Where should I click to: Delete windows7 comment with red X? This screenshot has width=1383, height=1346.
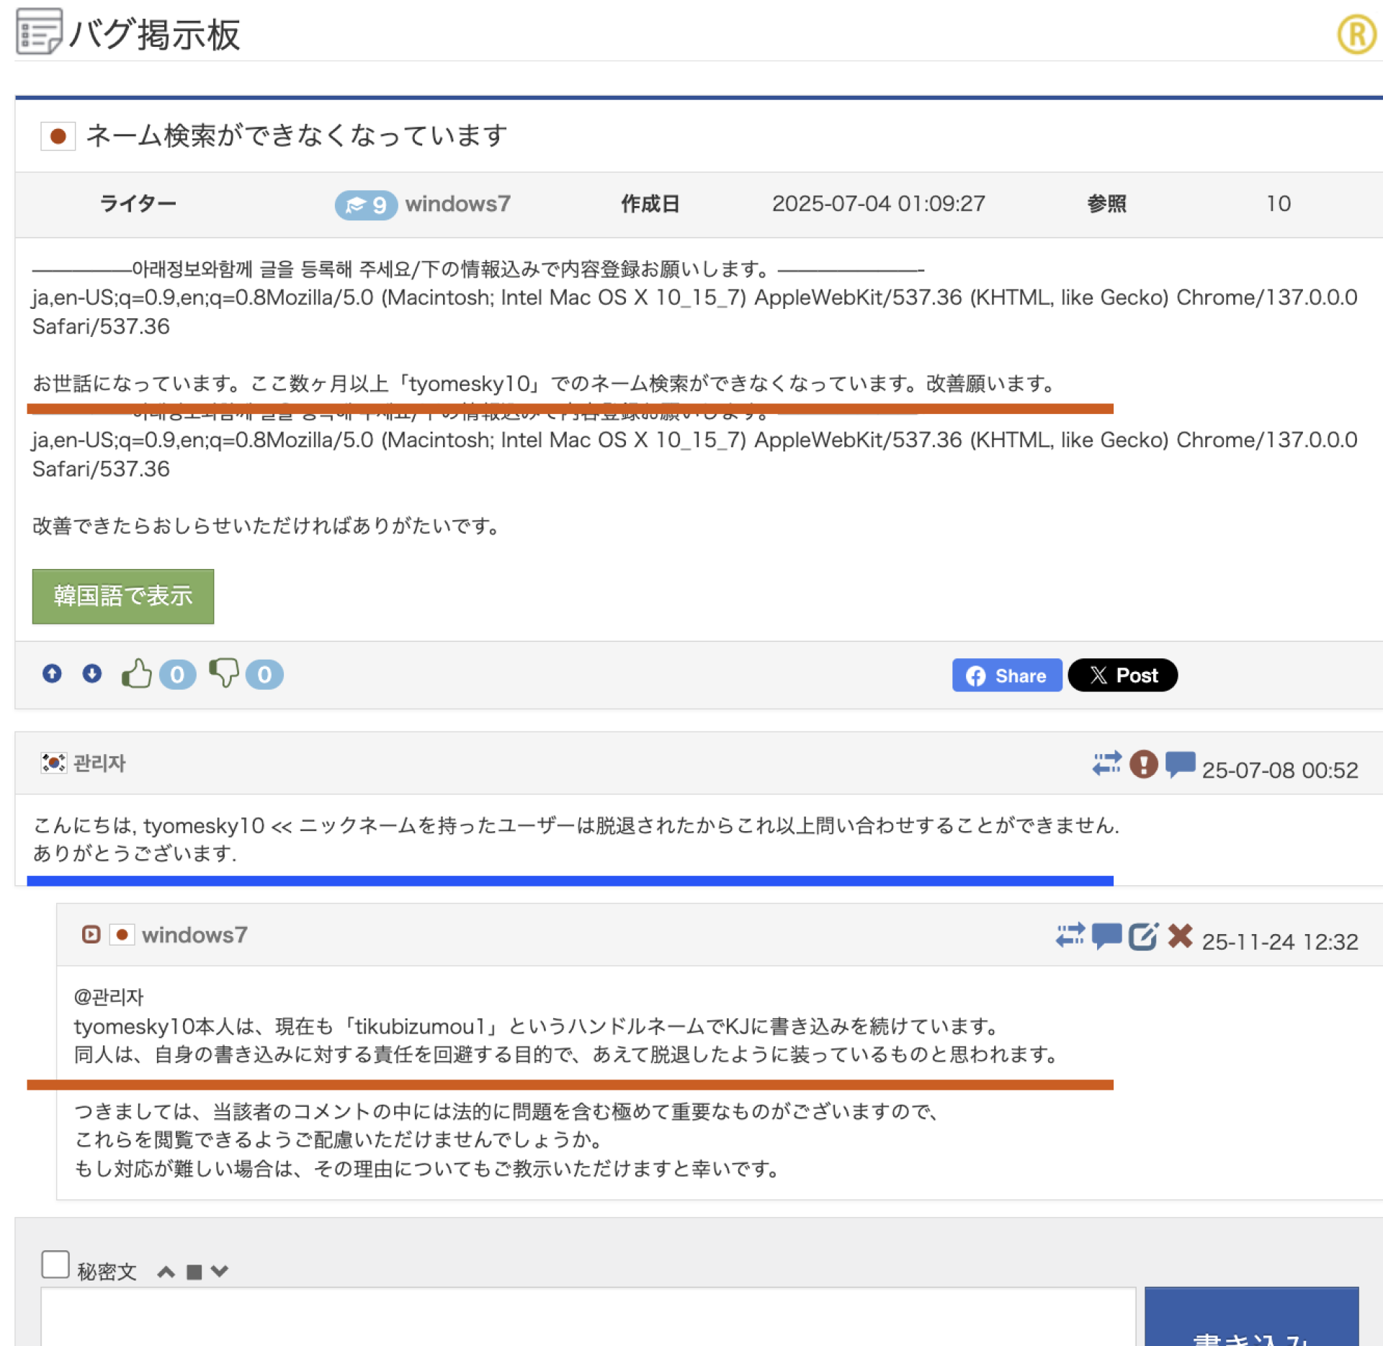click(x=1180, y=936)
